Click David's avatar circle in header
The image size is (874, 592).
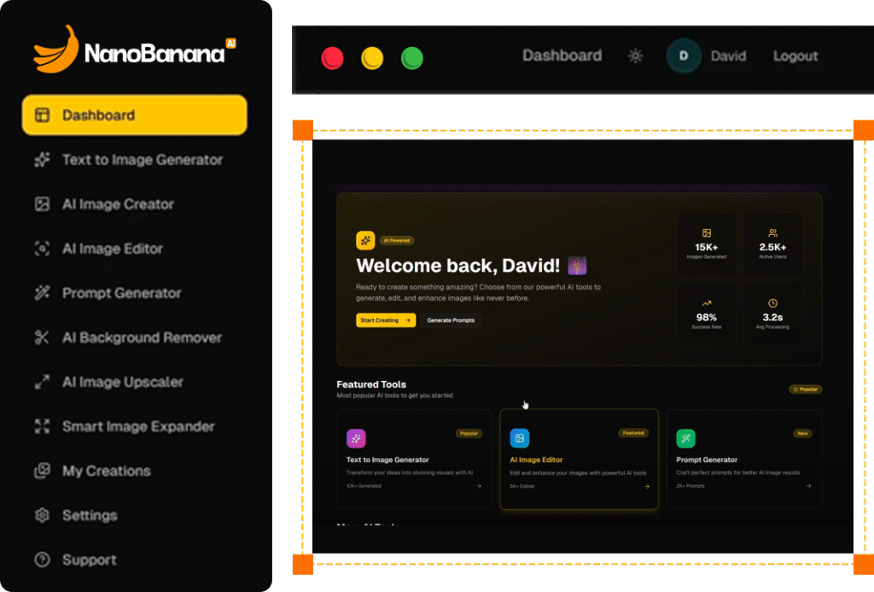683,56
